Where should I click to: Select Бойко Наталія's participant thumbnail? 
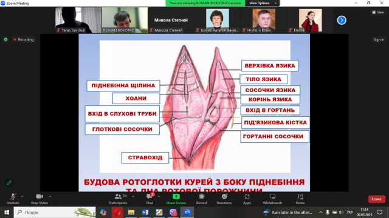[x=218, y=20]
